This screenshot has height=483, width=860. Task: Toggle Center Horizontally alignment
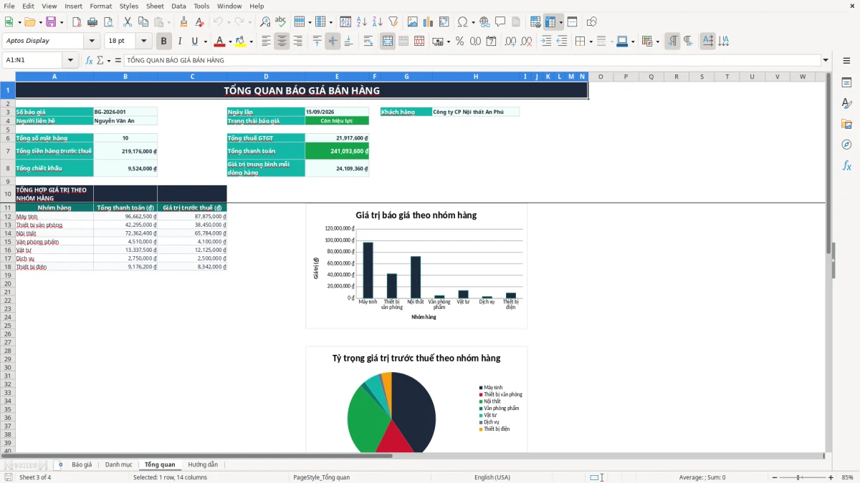pyautogui.click(x=282, y=41)
